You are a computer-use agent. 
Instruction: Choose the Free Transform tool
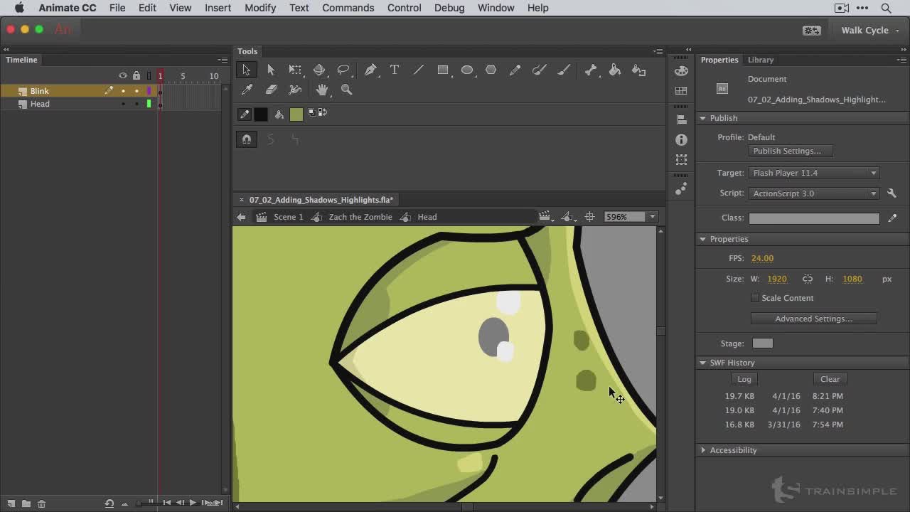point(295,70)
